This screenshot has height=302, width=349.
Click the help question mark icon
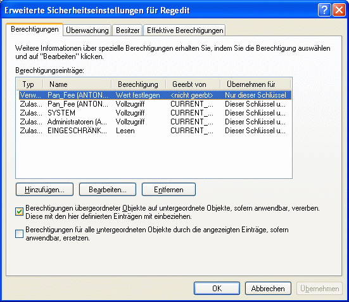click(324, 10)
